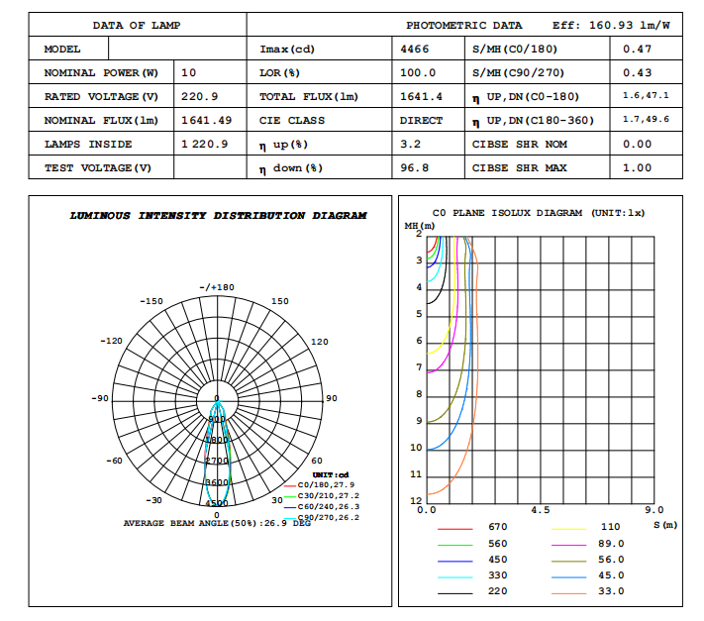Click the η UP,DN(C180-360) label
Viewport: 704px width, 621px height.
point(533,121)
